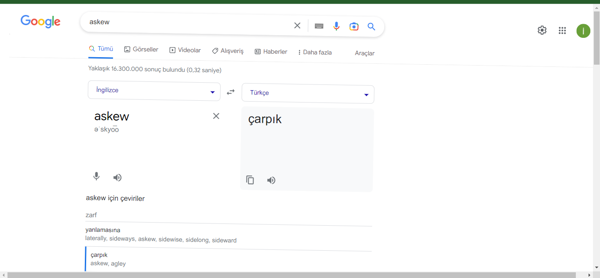Open account settings with the gear icon
This screenshot has height=278, width=600.
click(x=542, y=30)
